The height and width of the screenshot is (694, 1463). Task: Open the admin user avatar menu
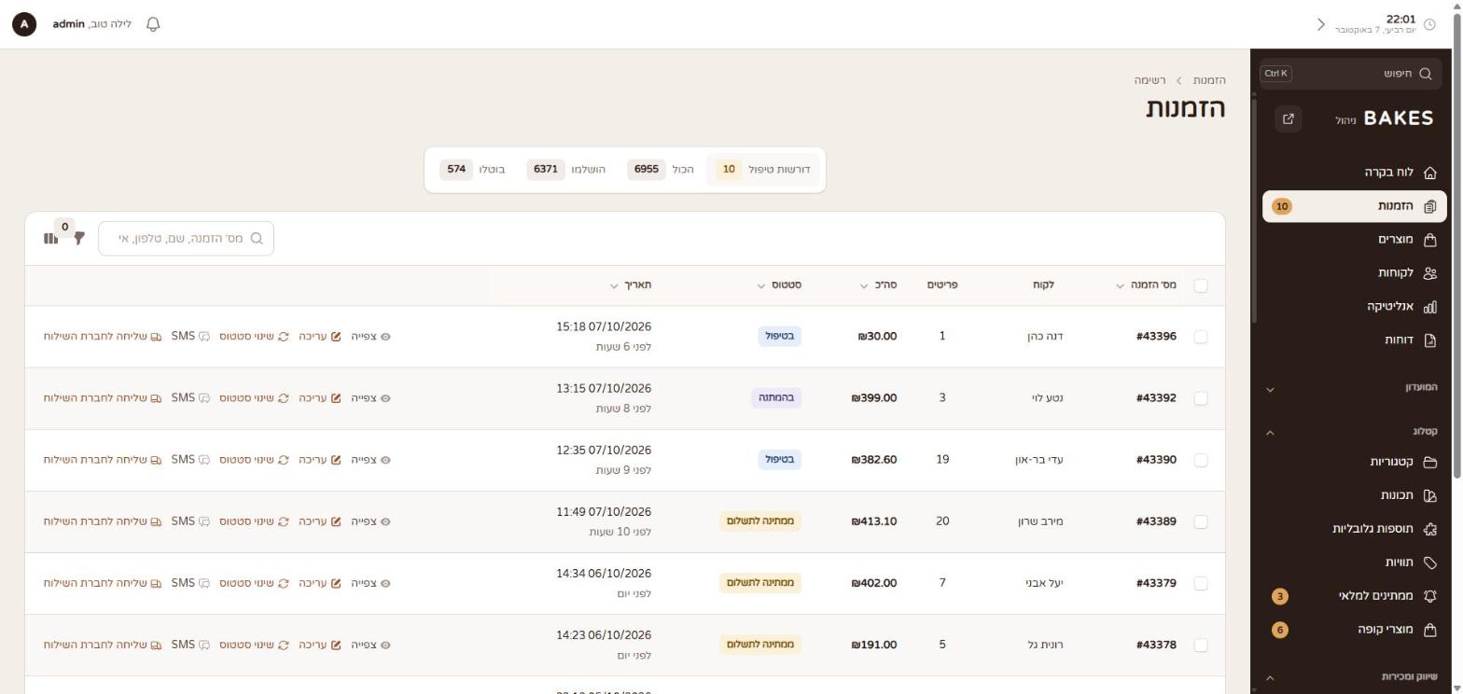(24, 24)
